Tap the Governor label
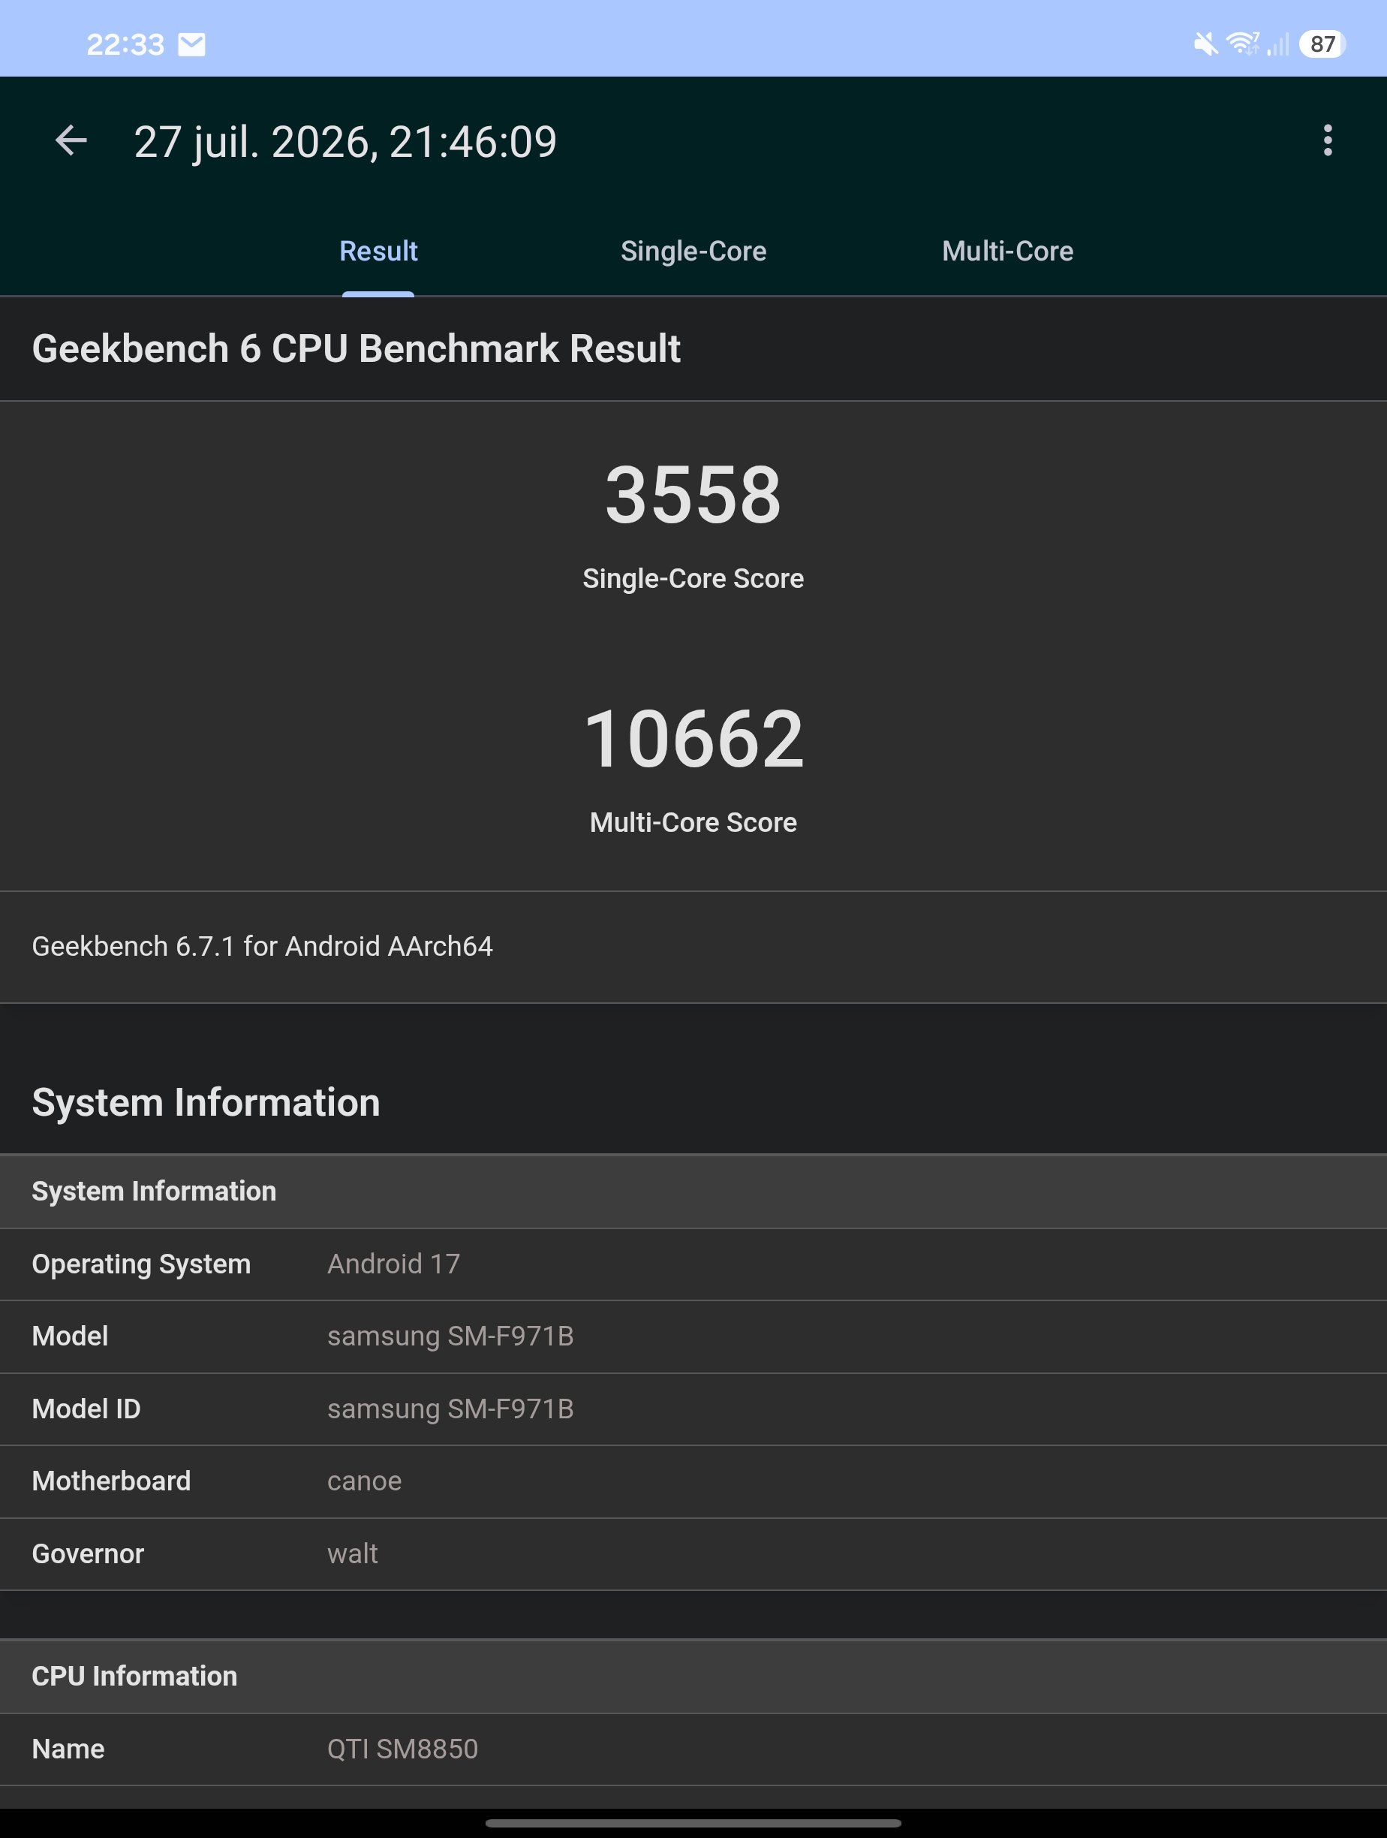 point(88,1554)
